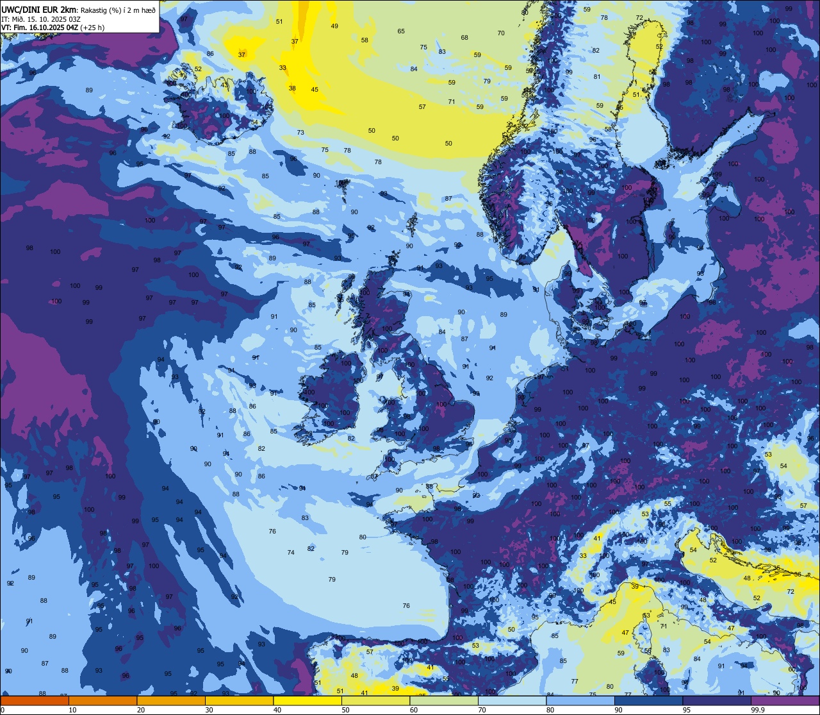The height and width of the screenshot is (715, 820).
Task: Click the '65' humidity value on the map
Action: point(401,31)
